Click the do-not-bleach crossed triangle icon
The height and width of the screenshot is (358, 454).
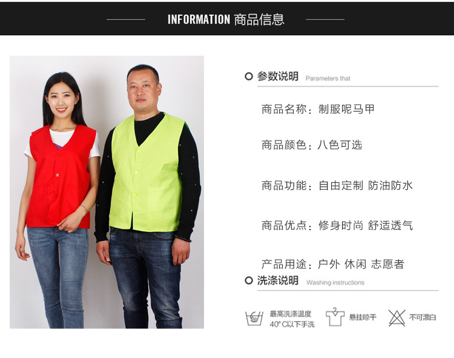click(x=396, y=318)
